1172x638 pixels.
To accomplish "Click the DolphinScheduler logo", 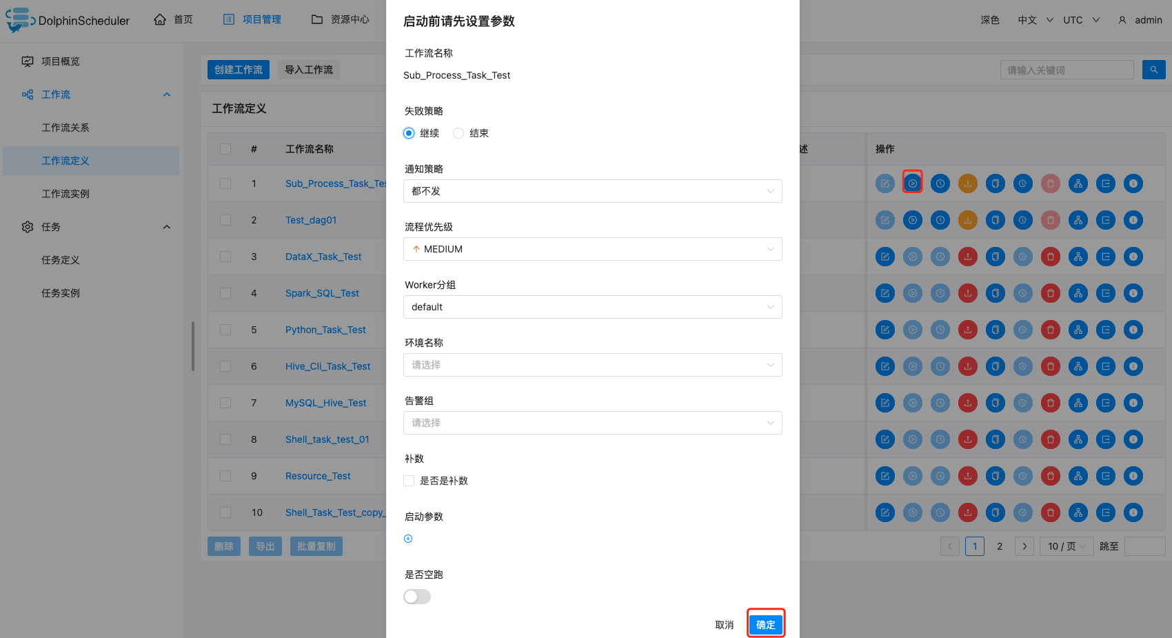I will (68, 20).
